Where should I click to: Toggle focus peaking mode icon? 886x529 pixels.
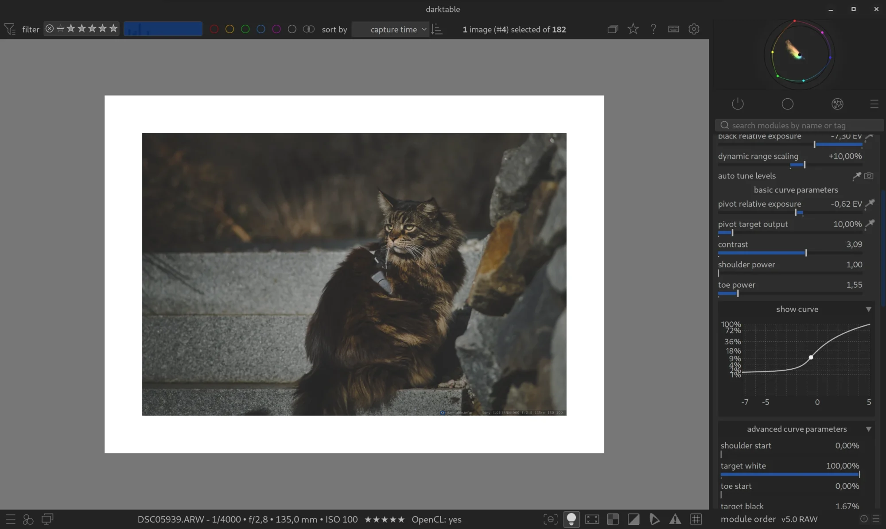[x=550, y=519]
